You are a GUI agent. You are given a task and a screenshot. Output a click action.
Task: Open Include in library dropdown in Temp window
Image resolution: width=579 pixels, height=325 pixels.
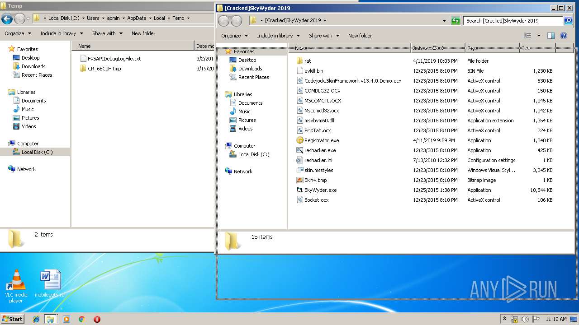coord(62,33)
